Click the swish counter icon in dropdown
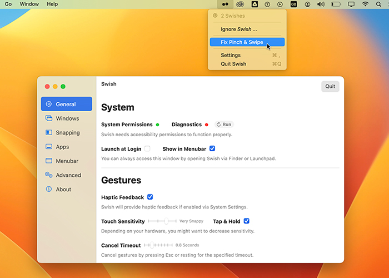 coord(215,16)
